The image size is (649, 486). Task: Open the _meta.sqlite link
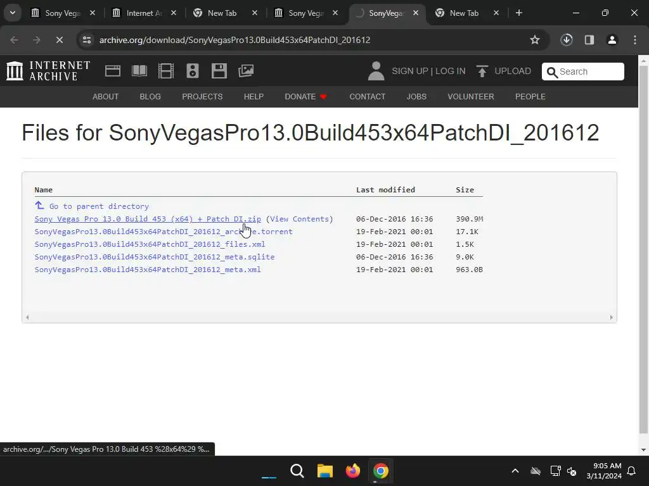(x=155, y=257)
